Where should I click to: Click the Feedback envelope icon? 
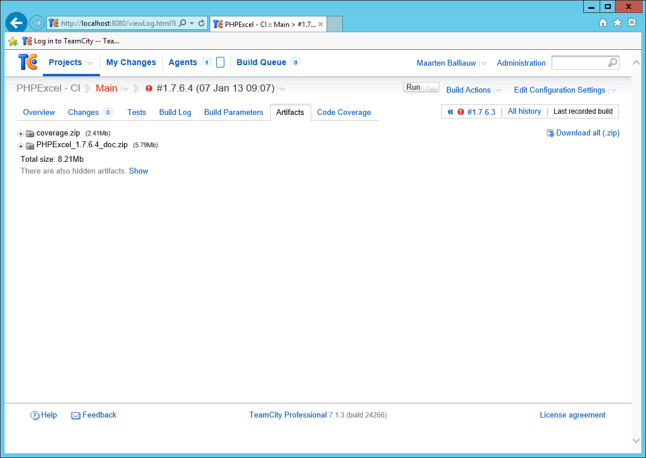[76, 415]
